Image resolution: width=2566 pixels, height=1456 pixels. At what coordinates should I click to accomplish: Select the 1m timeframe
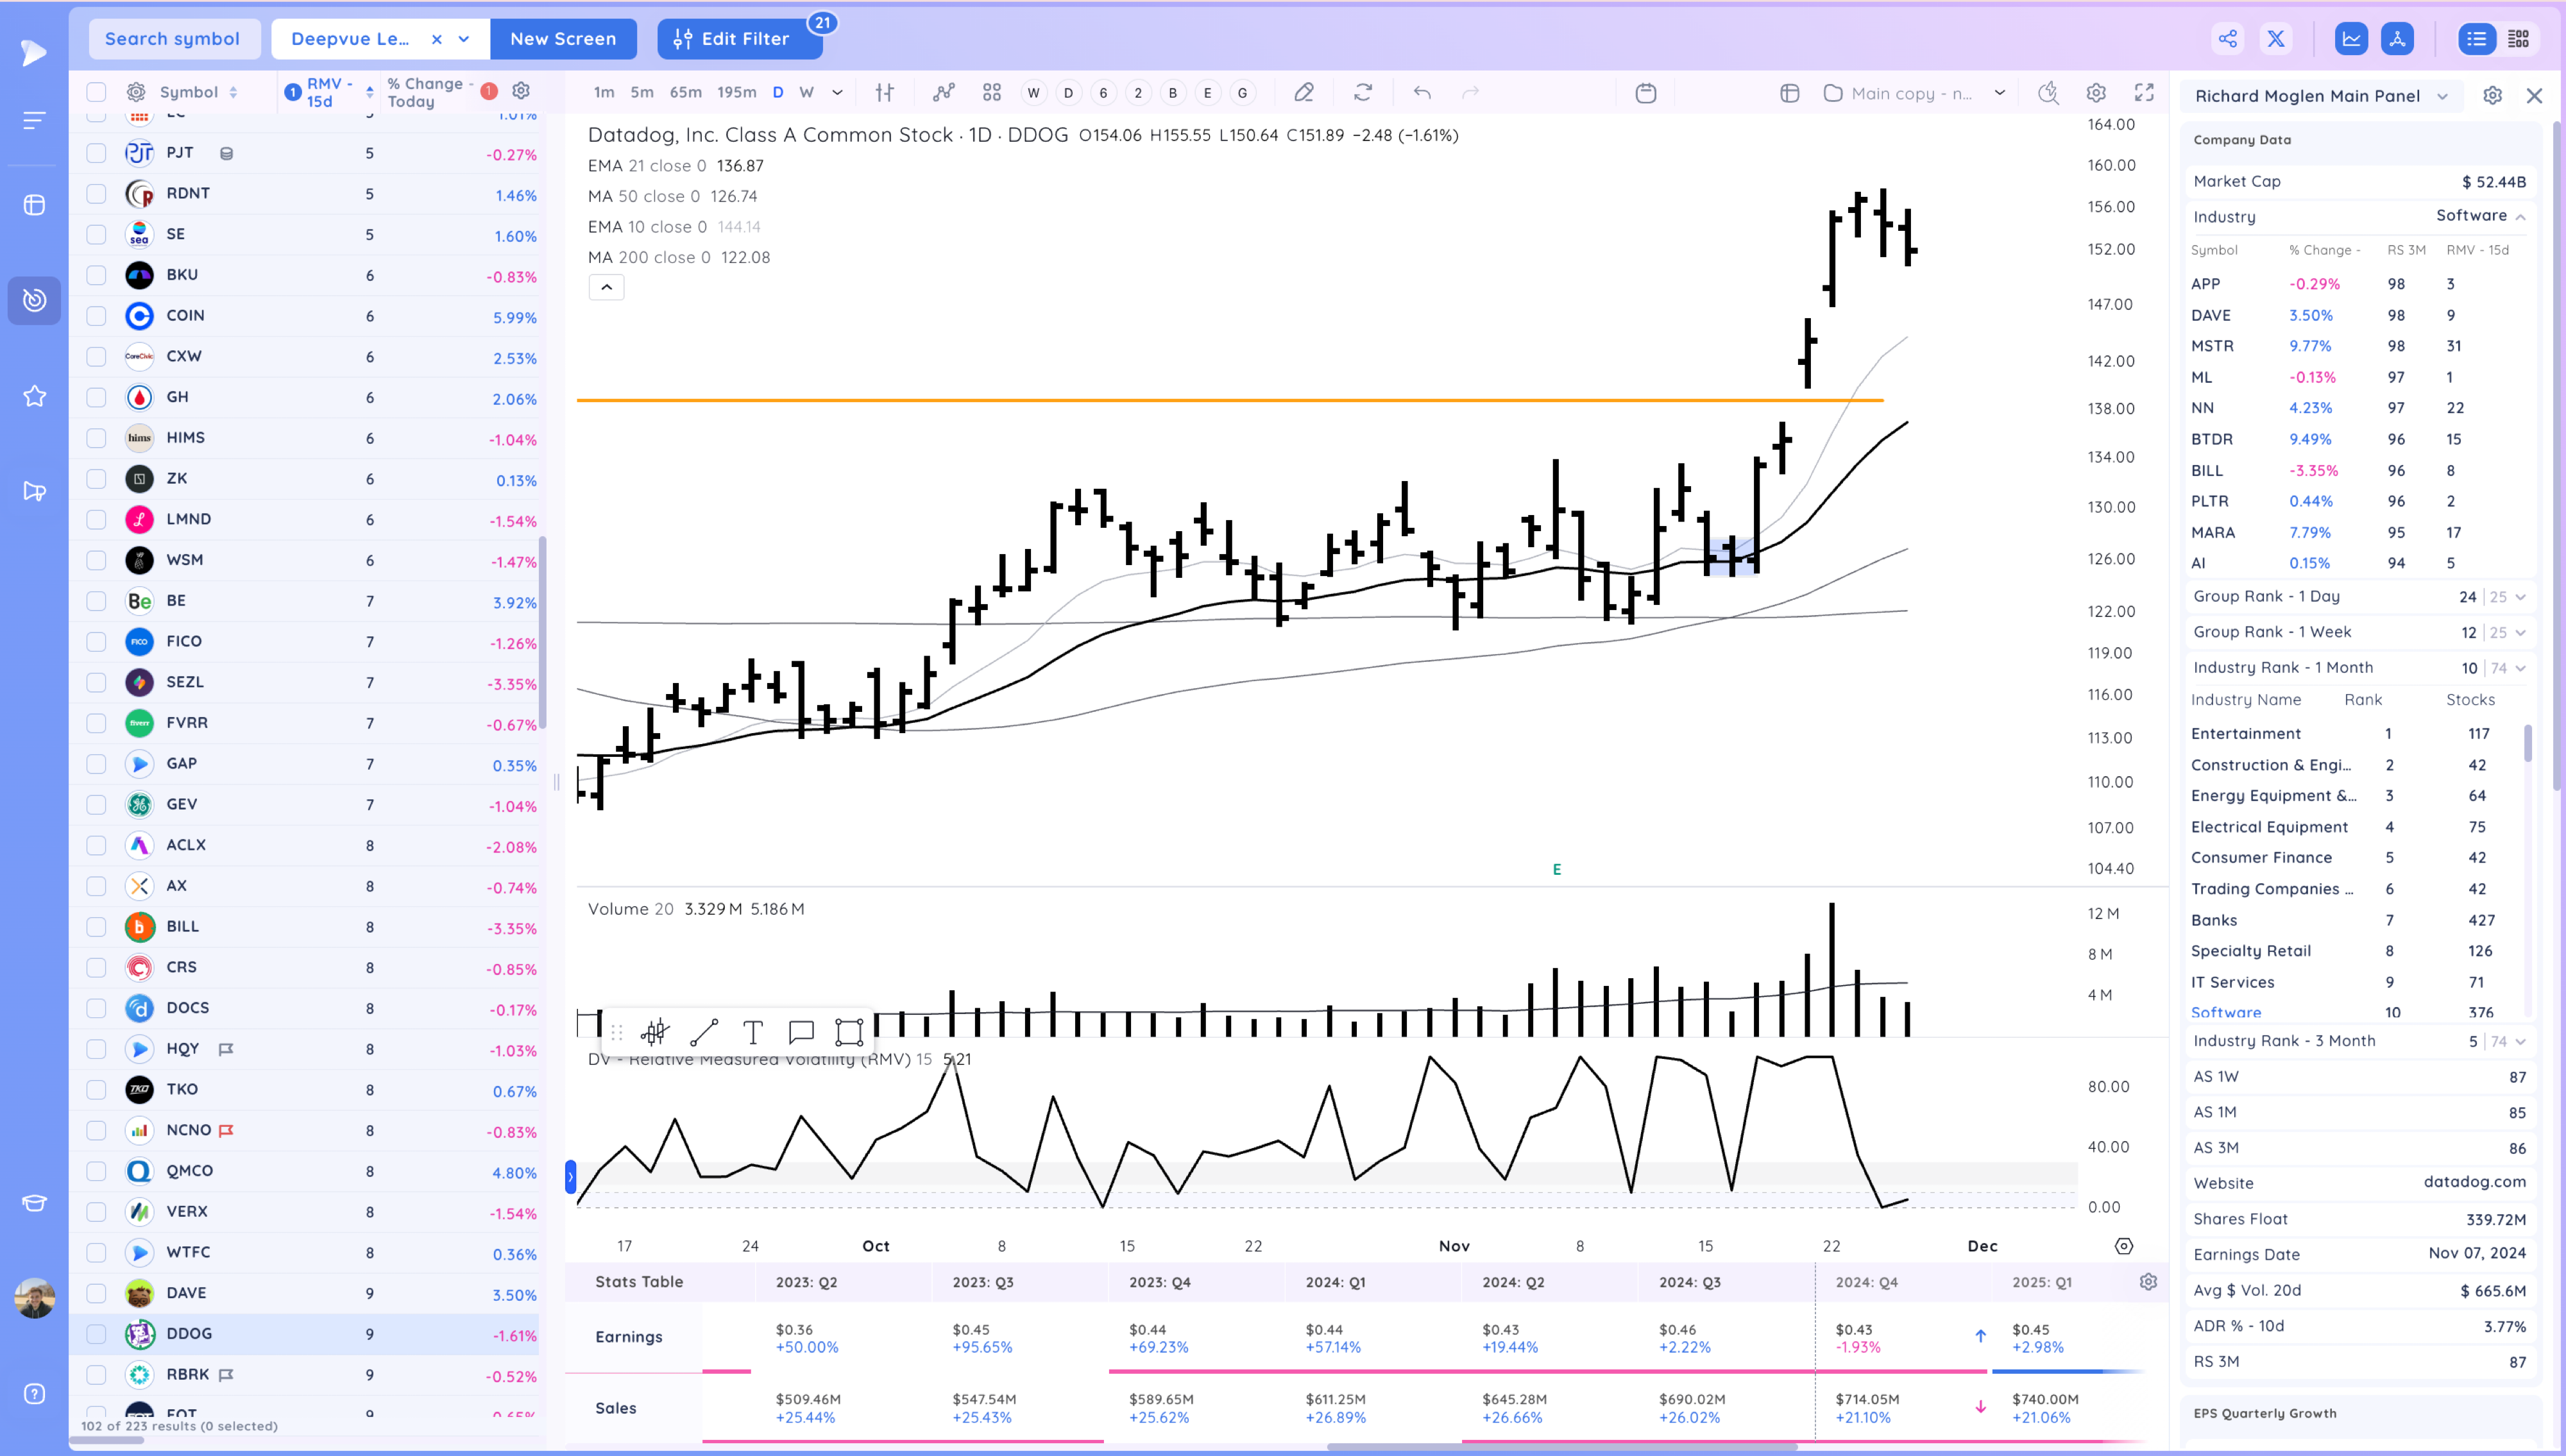pyautogui.click(x=604, y=93)
